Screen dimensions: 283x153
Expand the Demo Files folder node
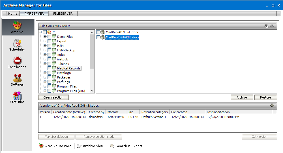coord(45,37)
